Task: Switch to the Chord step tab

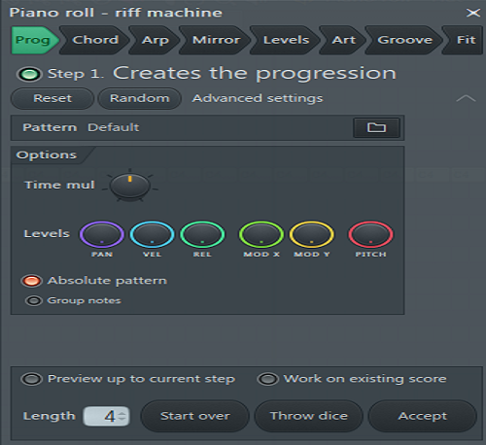Action: 95,40
